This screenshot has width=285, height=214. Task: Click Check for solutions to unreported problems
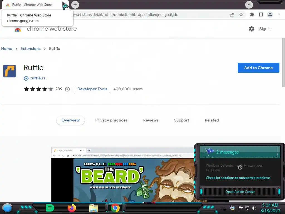point(238,178)
